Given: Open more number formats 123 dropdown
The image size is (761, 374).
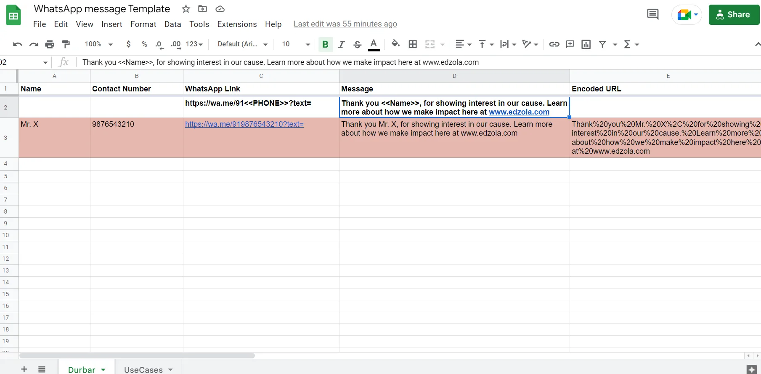Looking at the screenshot, I should coord(194,44).
